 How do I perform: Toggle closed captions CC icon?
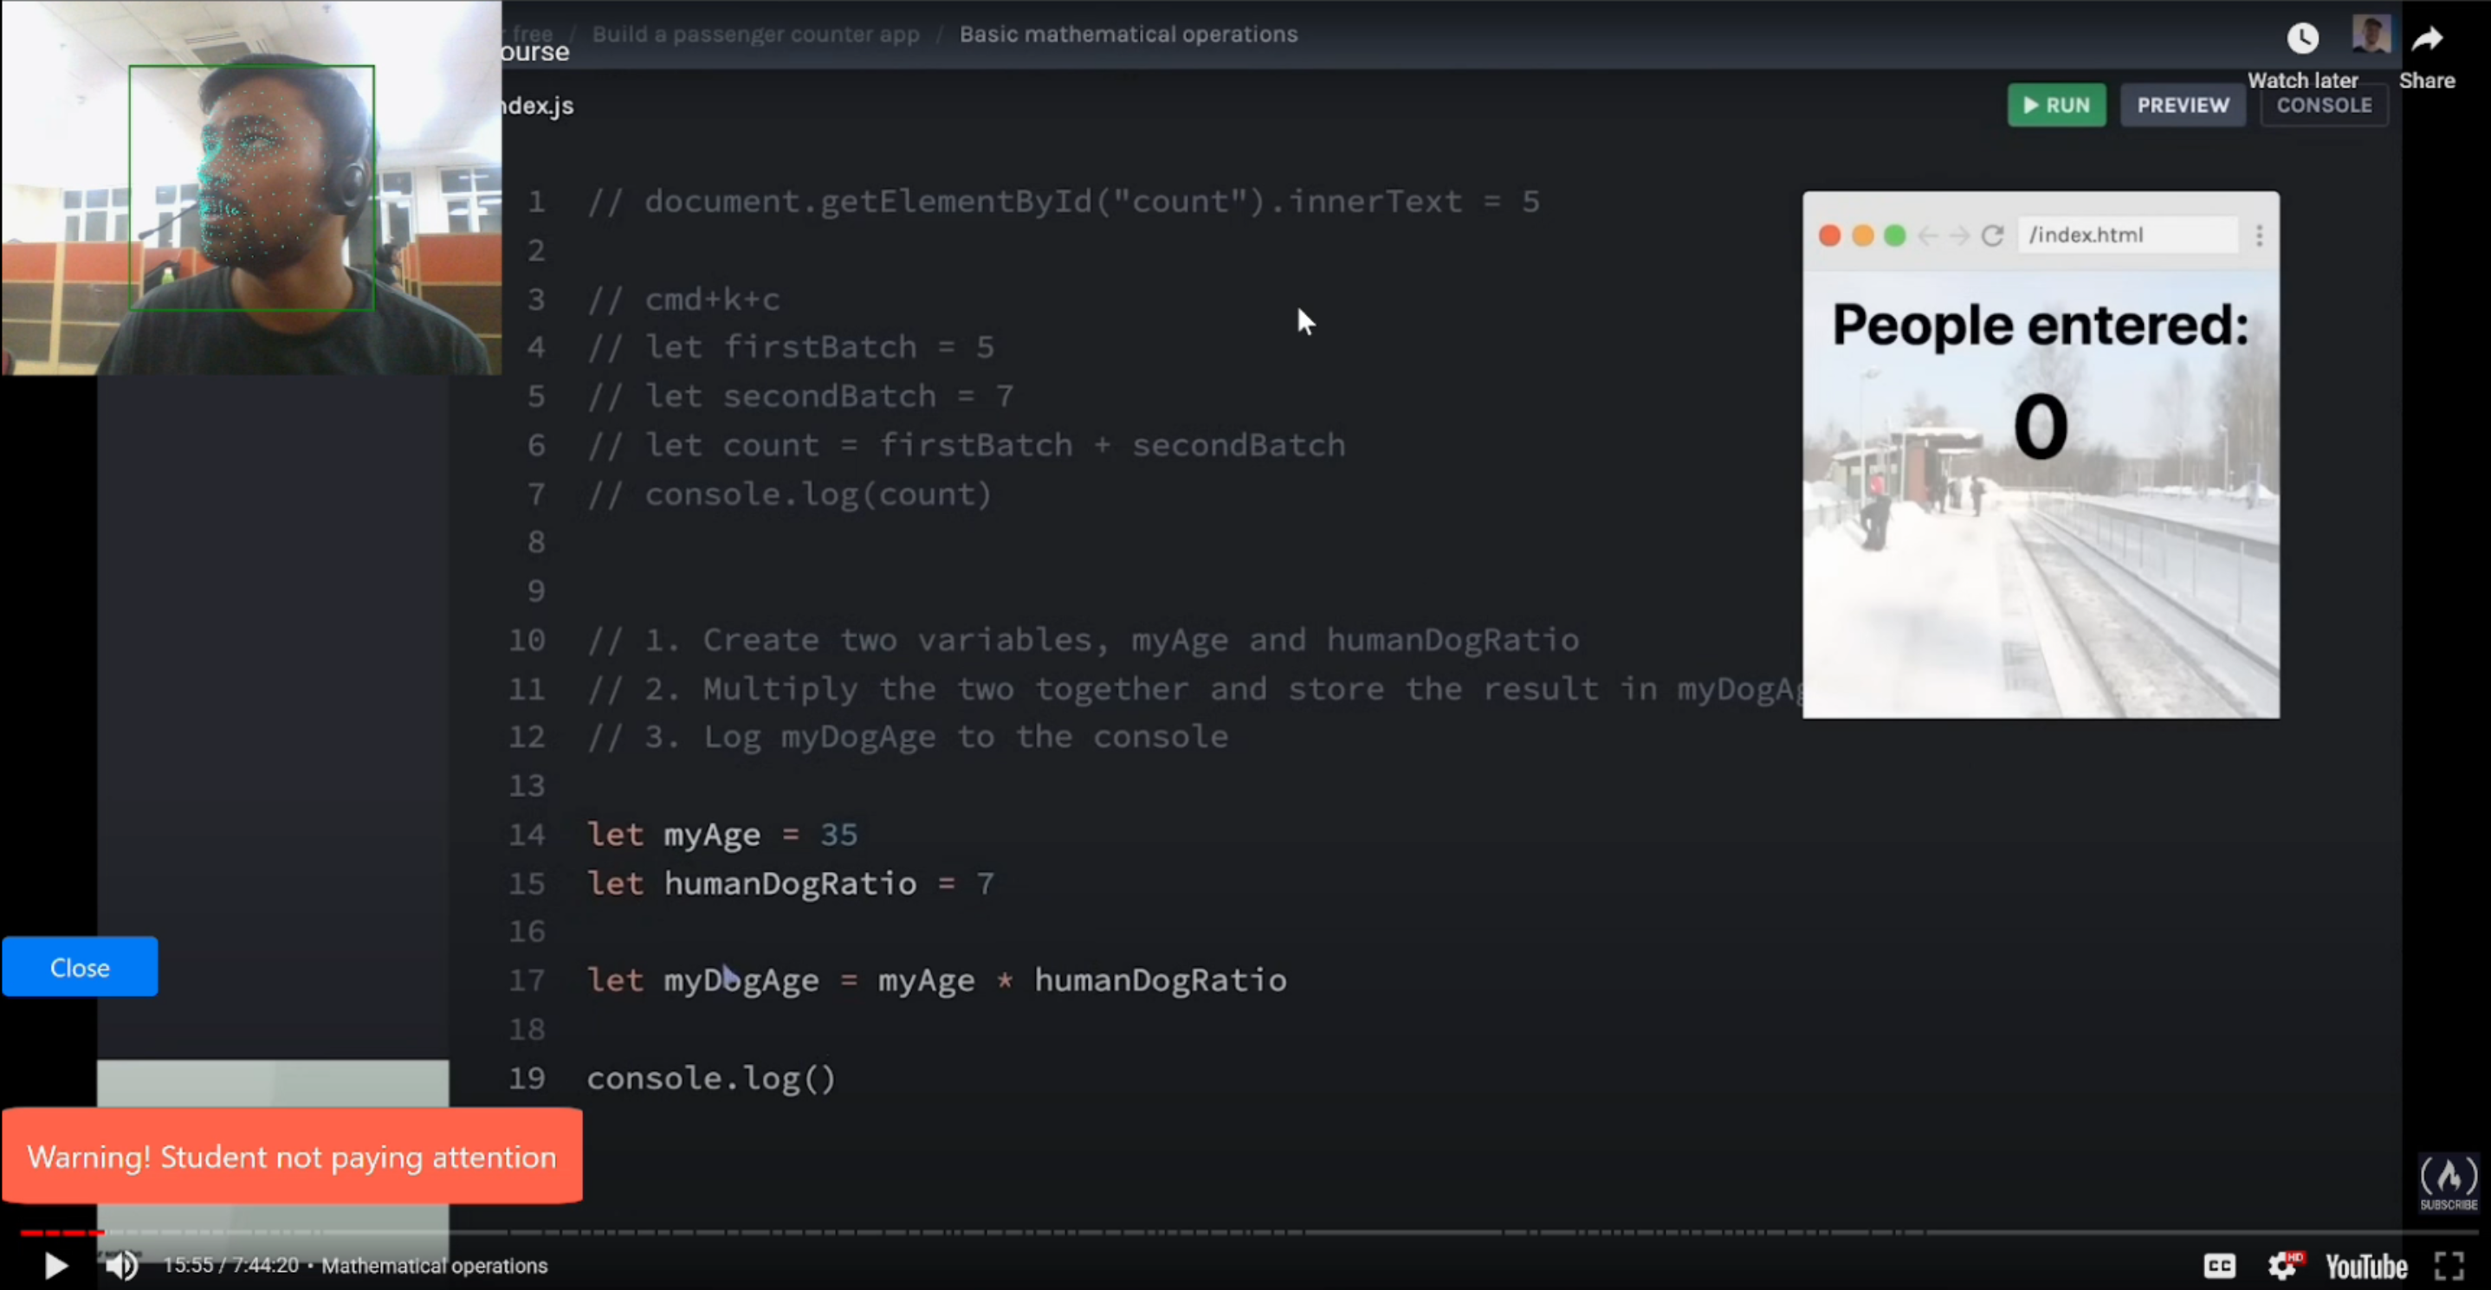point(2219,1265)
